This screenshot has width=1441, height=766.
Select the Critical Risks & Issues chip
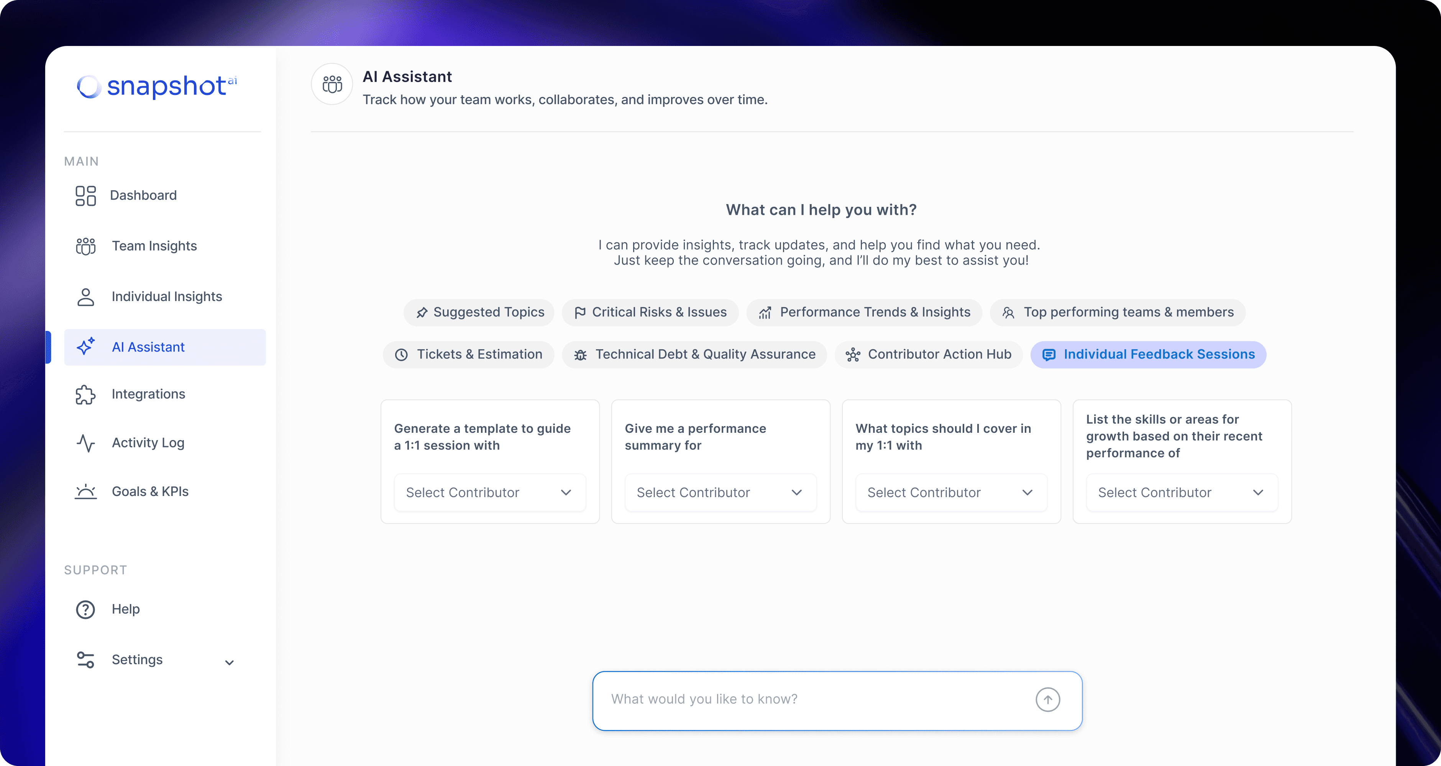[650, 313]
